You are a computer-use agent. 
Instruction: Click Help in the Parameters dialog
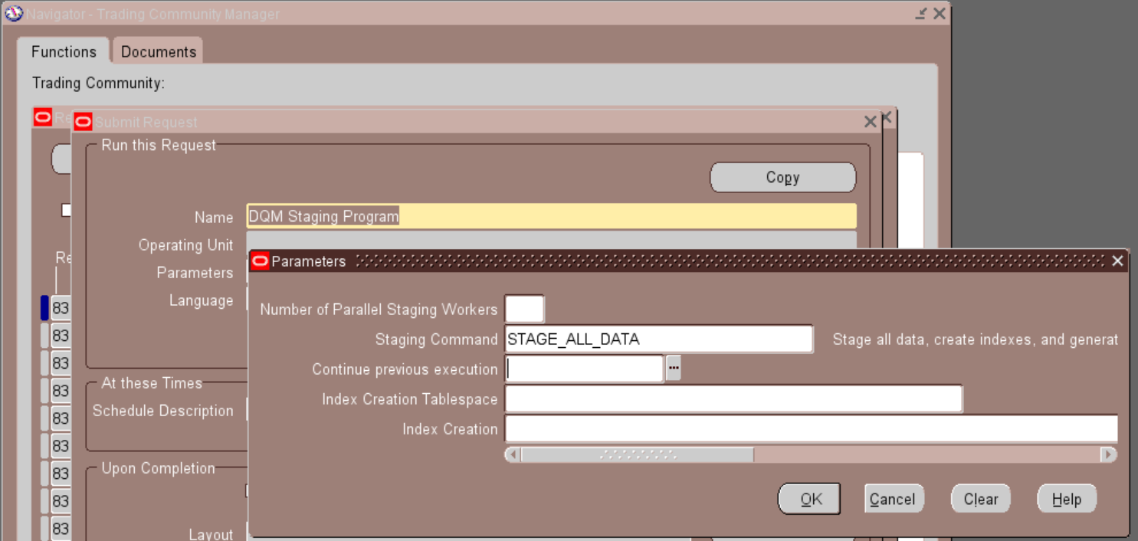click(x=1067, y=499)
